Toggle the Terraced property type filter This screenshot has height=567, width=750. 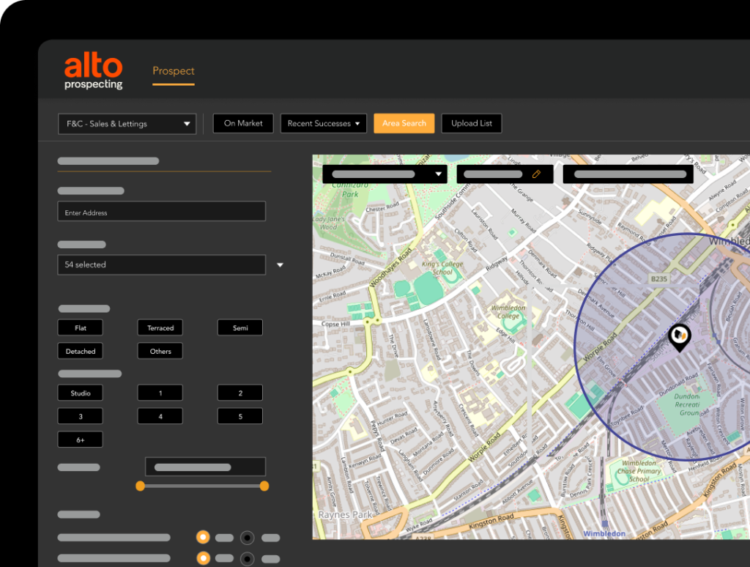(x=160, y=328)
